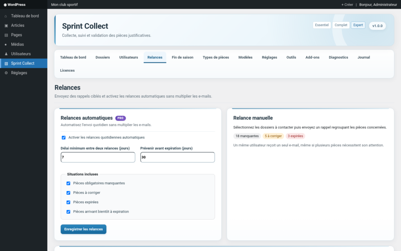Click the Sprint Collect icon in sidebar
Image resolution: width=401 pixels, height=251 pixels.
pyautogui.click(x=6, y=64)
